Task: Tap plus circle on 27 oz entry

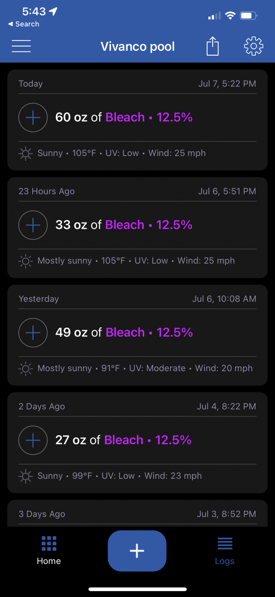Action: tap(33, 440)
